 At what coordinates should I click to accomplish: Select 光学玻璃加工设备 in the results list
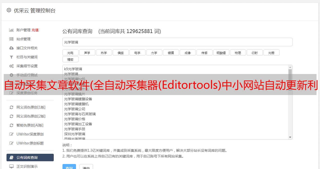pyautogui.click(x=78, y=124)
